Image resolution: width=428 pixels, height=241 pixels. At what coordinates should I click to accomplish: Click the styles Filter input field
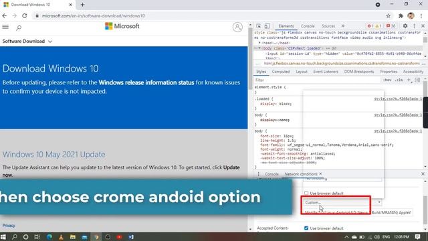tap(316, 80)
